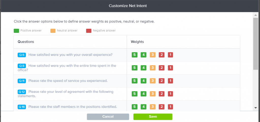Toggle weight 3 for Q11 speed of service
This screenshot has width=260, height=122.
coord(152,81)
